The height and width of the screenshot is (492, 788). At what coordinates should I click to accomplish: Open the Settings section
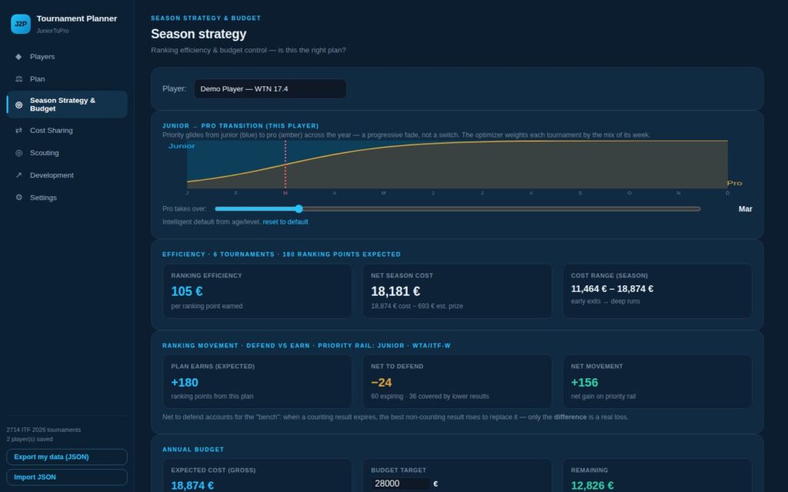(x=67, y=198)
